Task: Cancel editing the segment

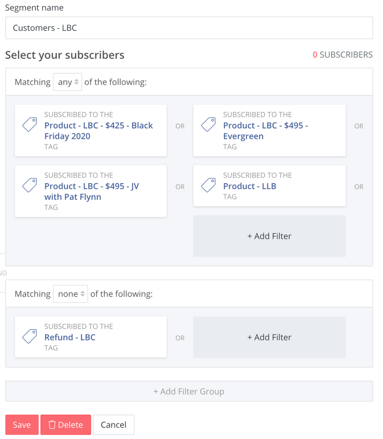Action: pos(114,425)
